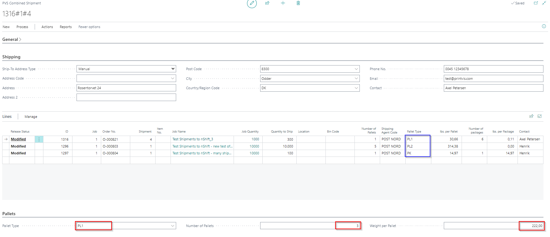Click the Email field

[x=493, y=79]
